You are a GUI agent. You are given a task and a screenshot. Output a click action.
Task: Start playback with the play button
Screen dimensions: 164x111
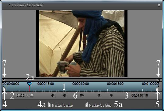click(x=82, y=95)
